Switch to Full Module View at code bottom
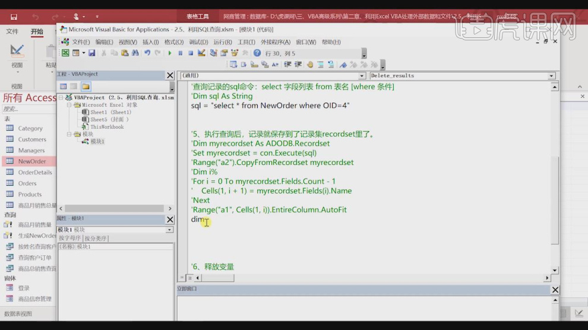Viewport: 588px width, 330px height. click(x=189, y=278)
